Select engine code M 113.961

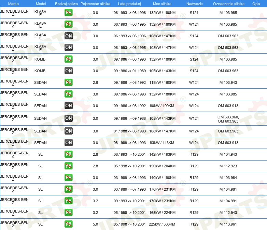coord(228,224)
